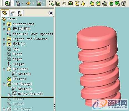
Task: Select the Fillet1 feature
Action: pos(19,79)
